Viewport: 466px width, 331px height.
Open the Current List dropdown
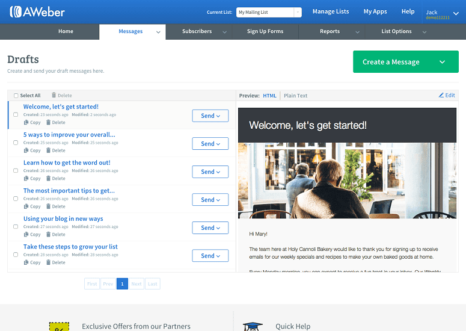[269, 12]
